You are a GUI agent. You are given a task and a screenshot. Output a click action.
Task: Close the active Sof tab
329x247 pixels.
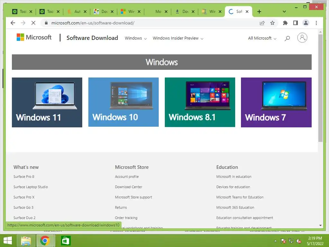[247, 12]
